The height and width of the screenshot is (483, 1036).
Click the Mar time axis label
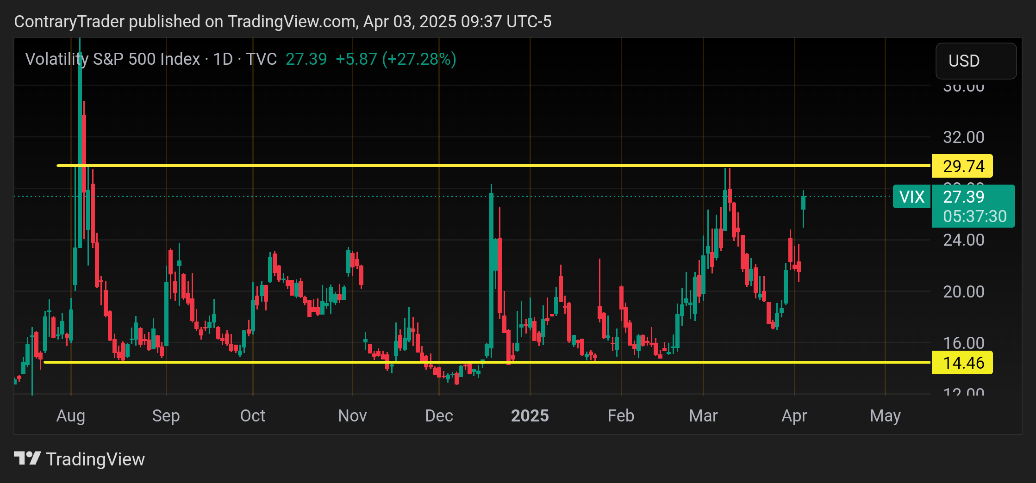[x=703, y=415]
